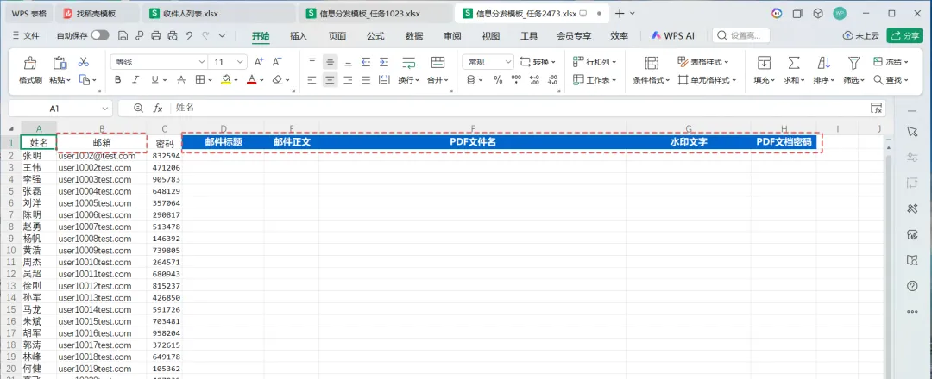Align text left icon
The image size is (932, 379).
pos(312,79)
